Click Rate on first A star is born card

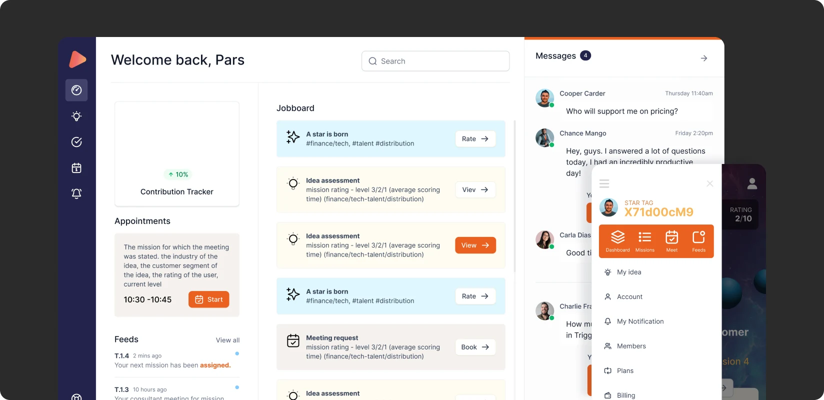click(475, 138)
